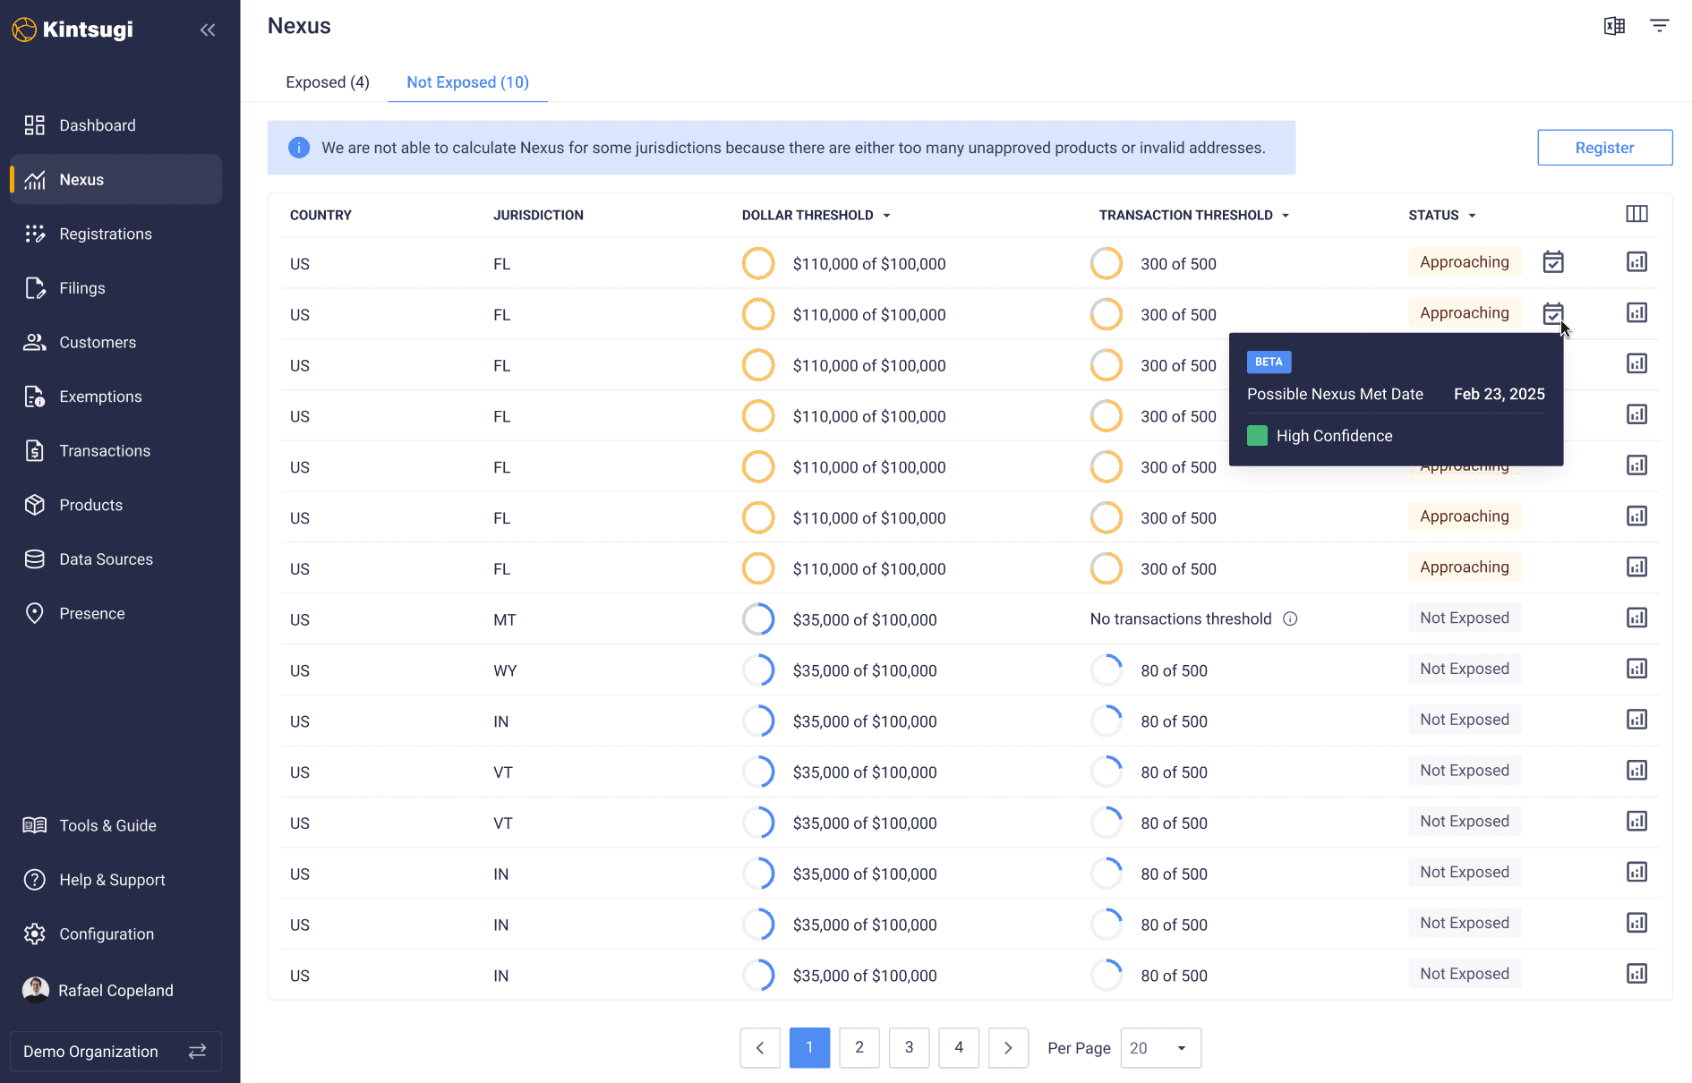Switch organization via Demo Organization swap icon
Screen dimensions: 1692x1083
point(198,1051)
